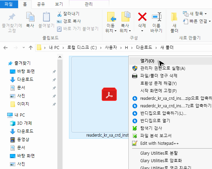
Task: Switch to the View (보기) tab
Action: [59, 4]
